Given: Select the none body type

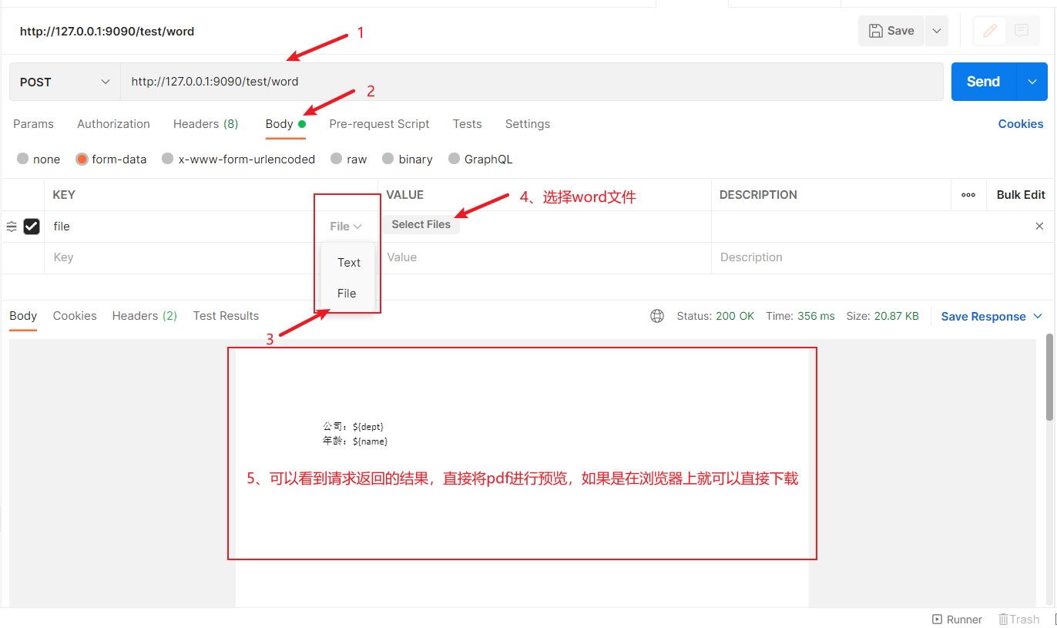Looking at the screenshot, I should point(23,159).
